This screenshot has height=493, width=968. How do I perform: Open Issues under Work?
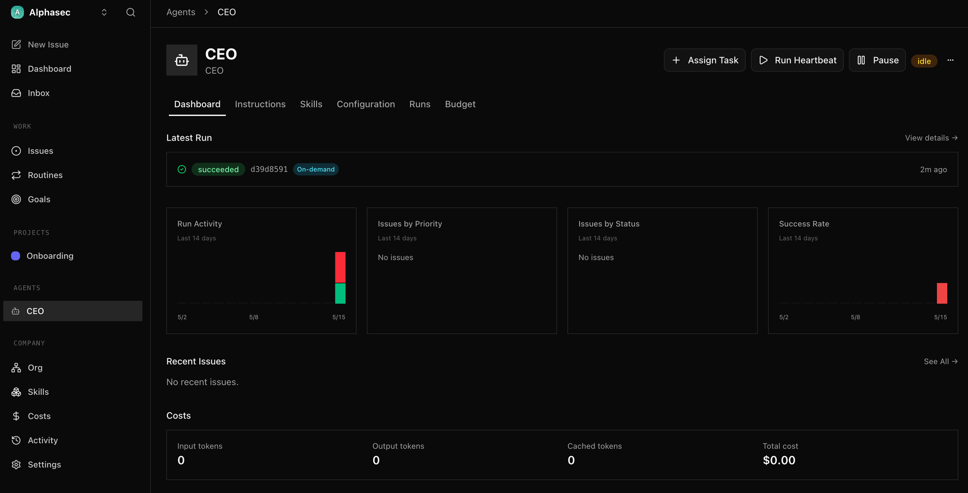coord(73,151)
